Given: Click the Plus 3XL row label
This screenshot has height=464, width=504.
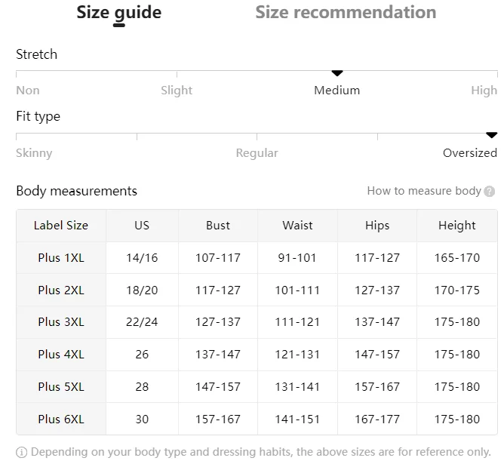Looking at the screenshot, I should click(61, 322).
